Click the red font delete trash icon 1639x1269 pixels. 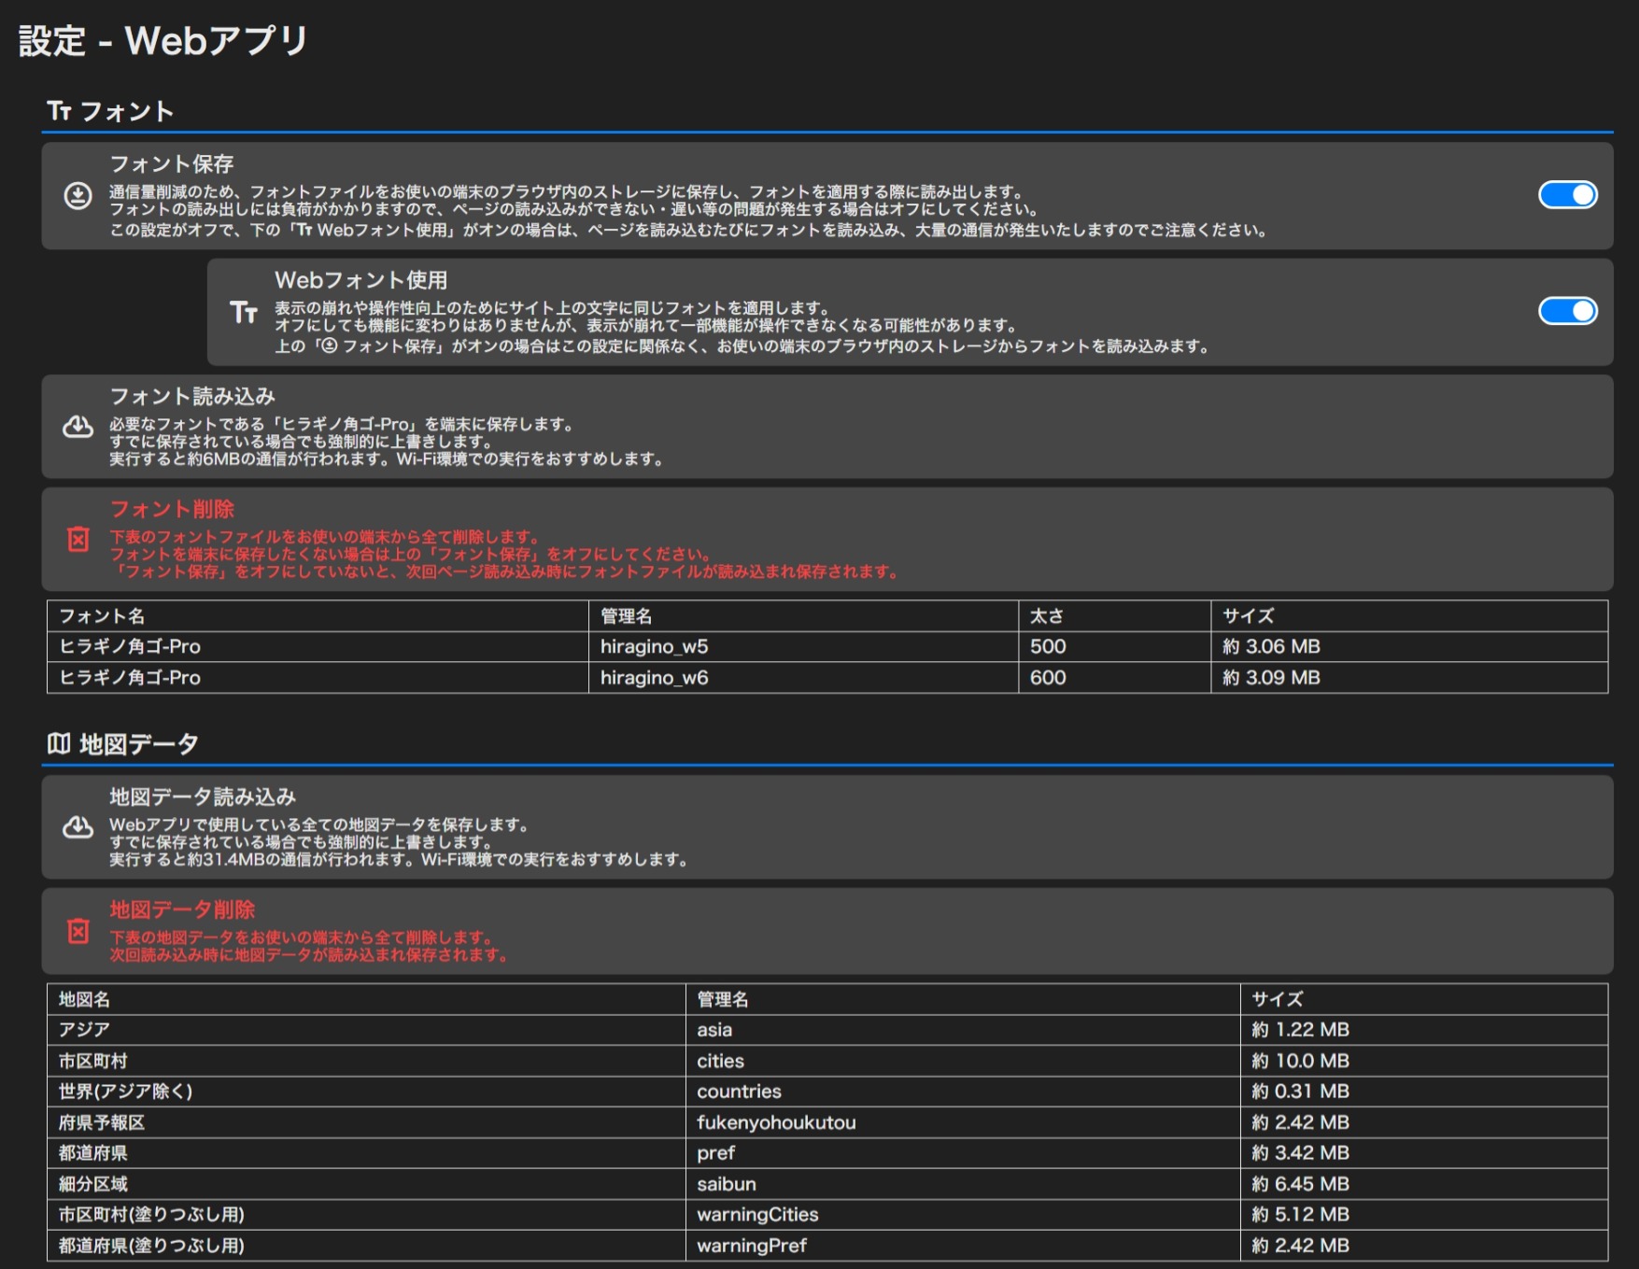point(78,539)
